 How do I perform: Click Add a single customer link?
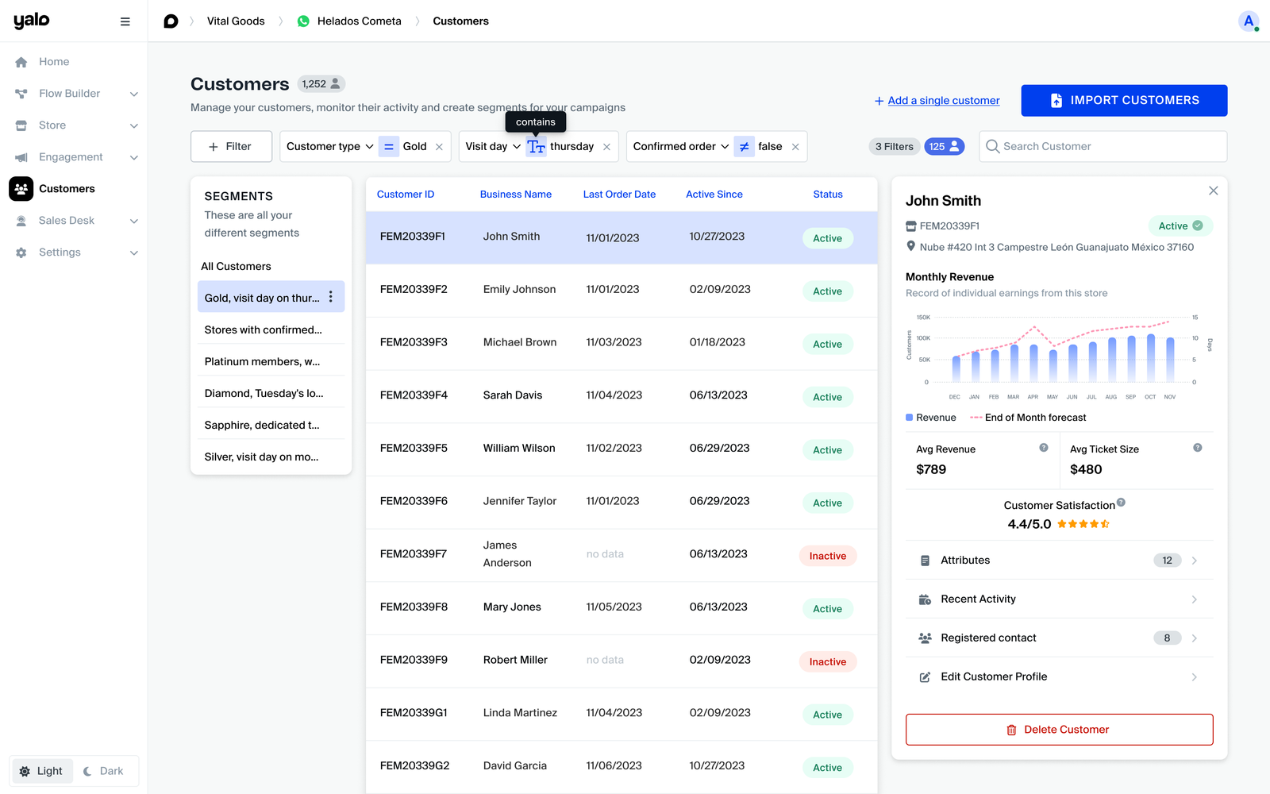pos(937,101)
